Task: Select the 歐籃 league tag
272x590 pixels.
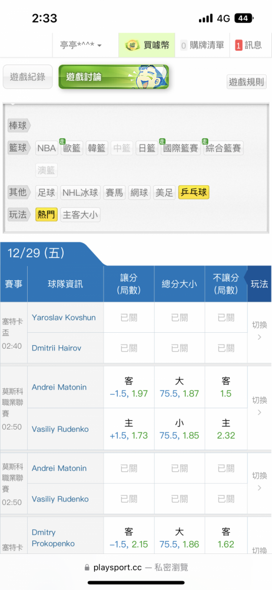Action: coord(72,148)
